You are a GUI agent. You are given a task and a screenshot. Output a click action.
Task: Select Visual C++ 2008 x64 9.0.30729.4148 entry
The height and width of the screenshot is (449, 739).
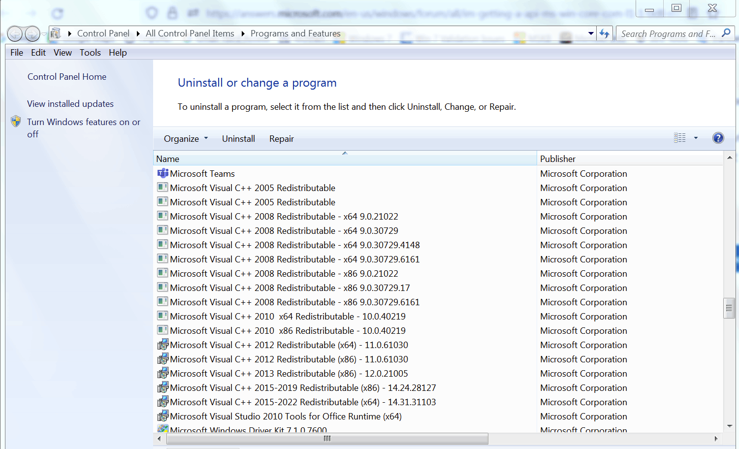pos(295,245)
